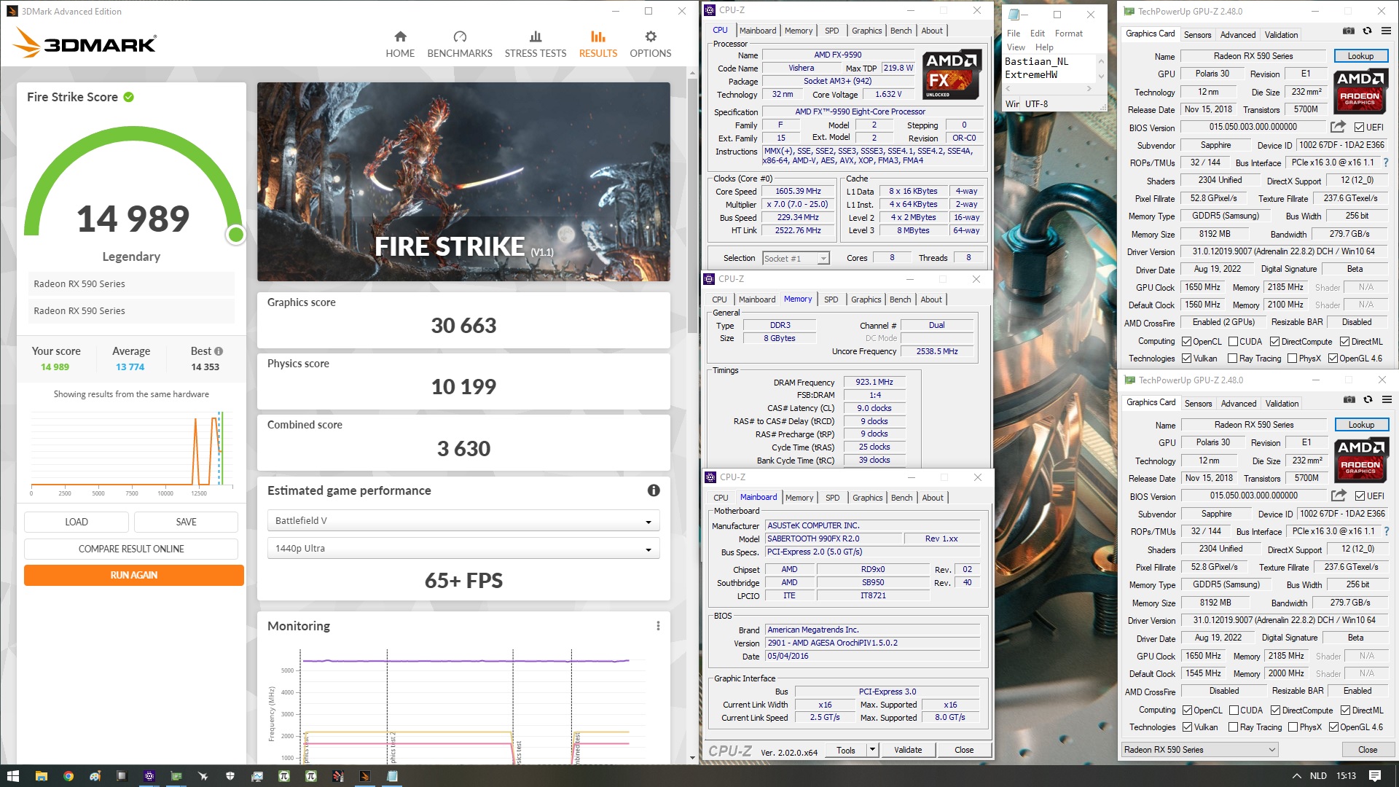Open the Format menu in Notepad
Screen dimensions: 1399x787
pos(1068,34)
